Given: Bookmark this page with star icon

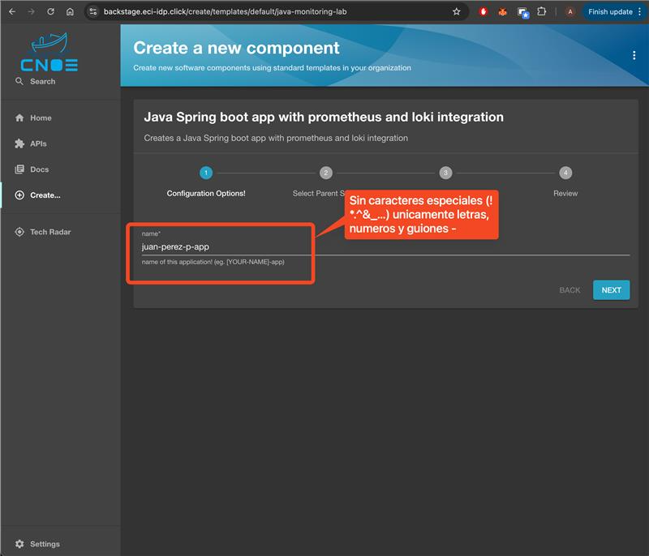Looking at the screenshot, I should coord(457,12).
